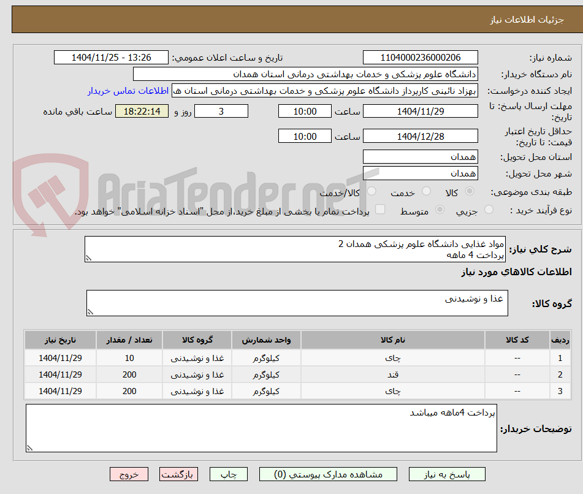
Task: Click the تاریخ نیاز column header
Action: (x=60, y=340)
